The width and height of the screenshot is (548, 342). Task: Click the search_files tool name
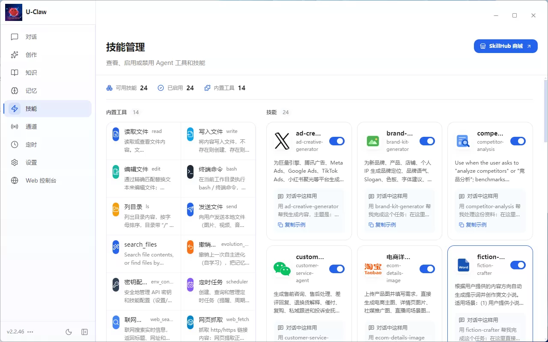coord(140,245)
